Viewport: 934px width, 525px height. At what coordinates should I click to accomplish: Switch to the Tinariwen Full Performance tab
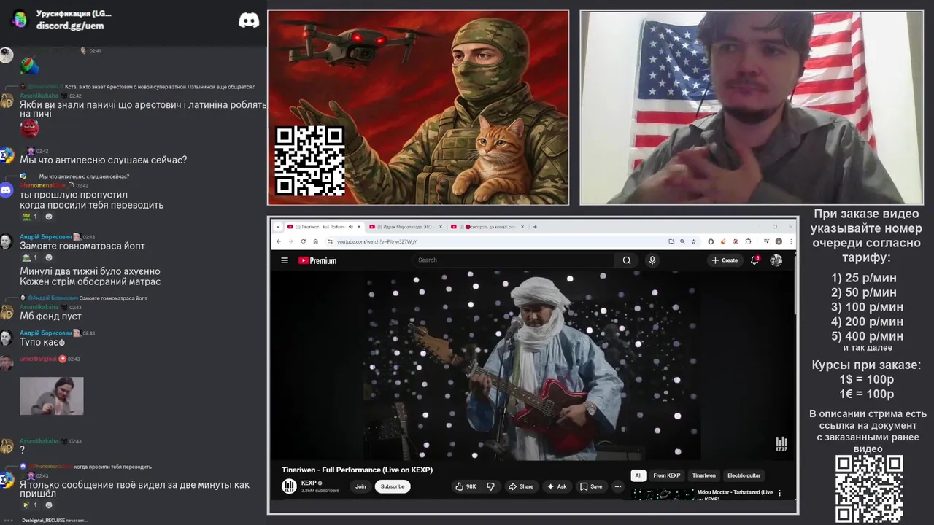coord(322,227)
